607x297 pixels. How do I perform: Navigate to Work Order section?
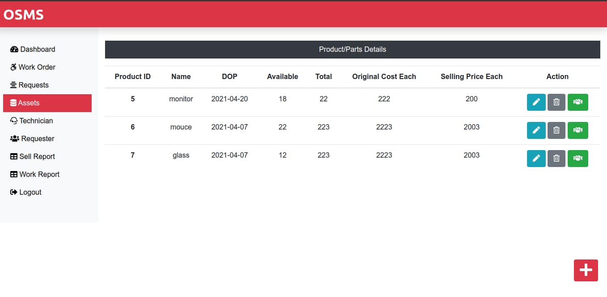(x=37, y=67)
